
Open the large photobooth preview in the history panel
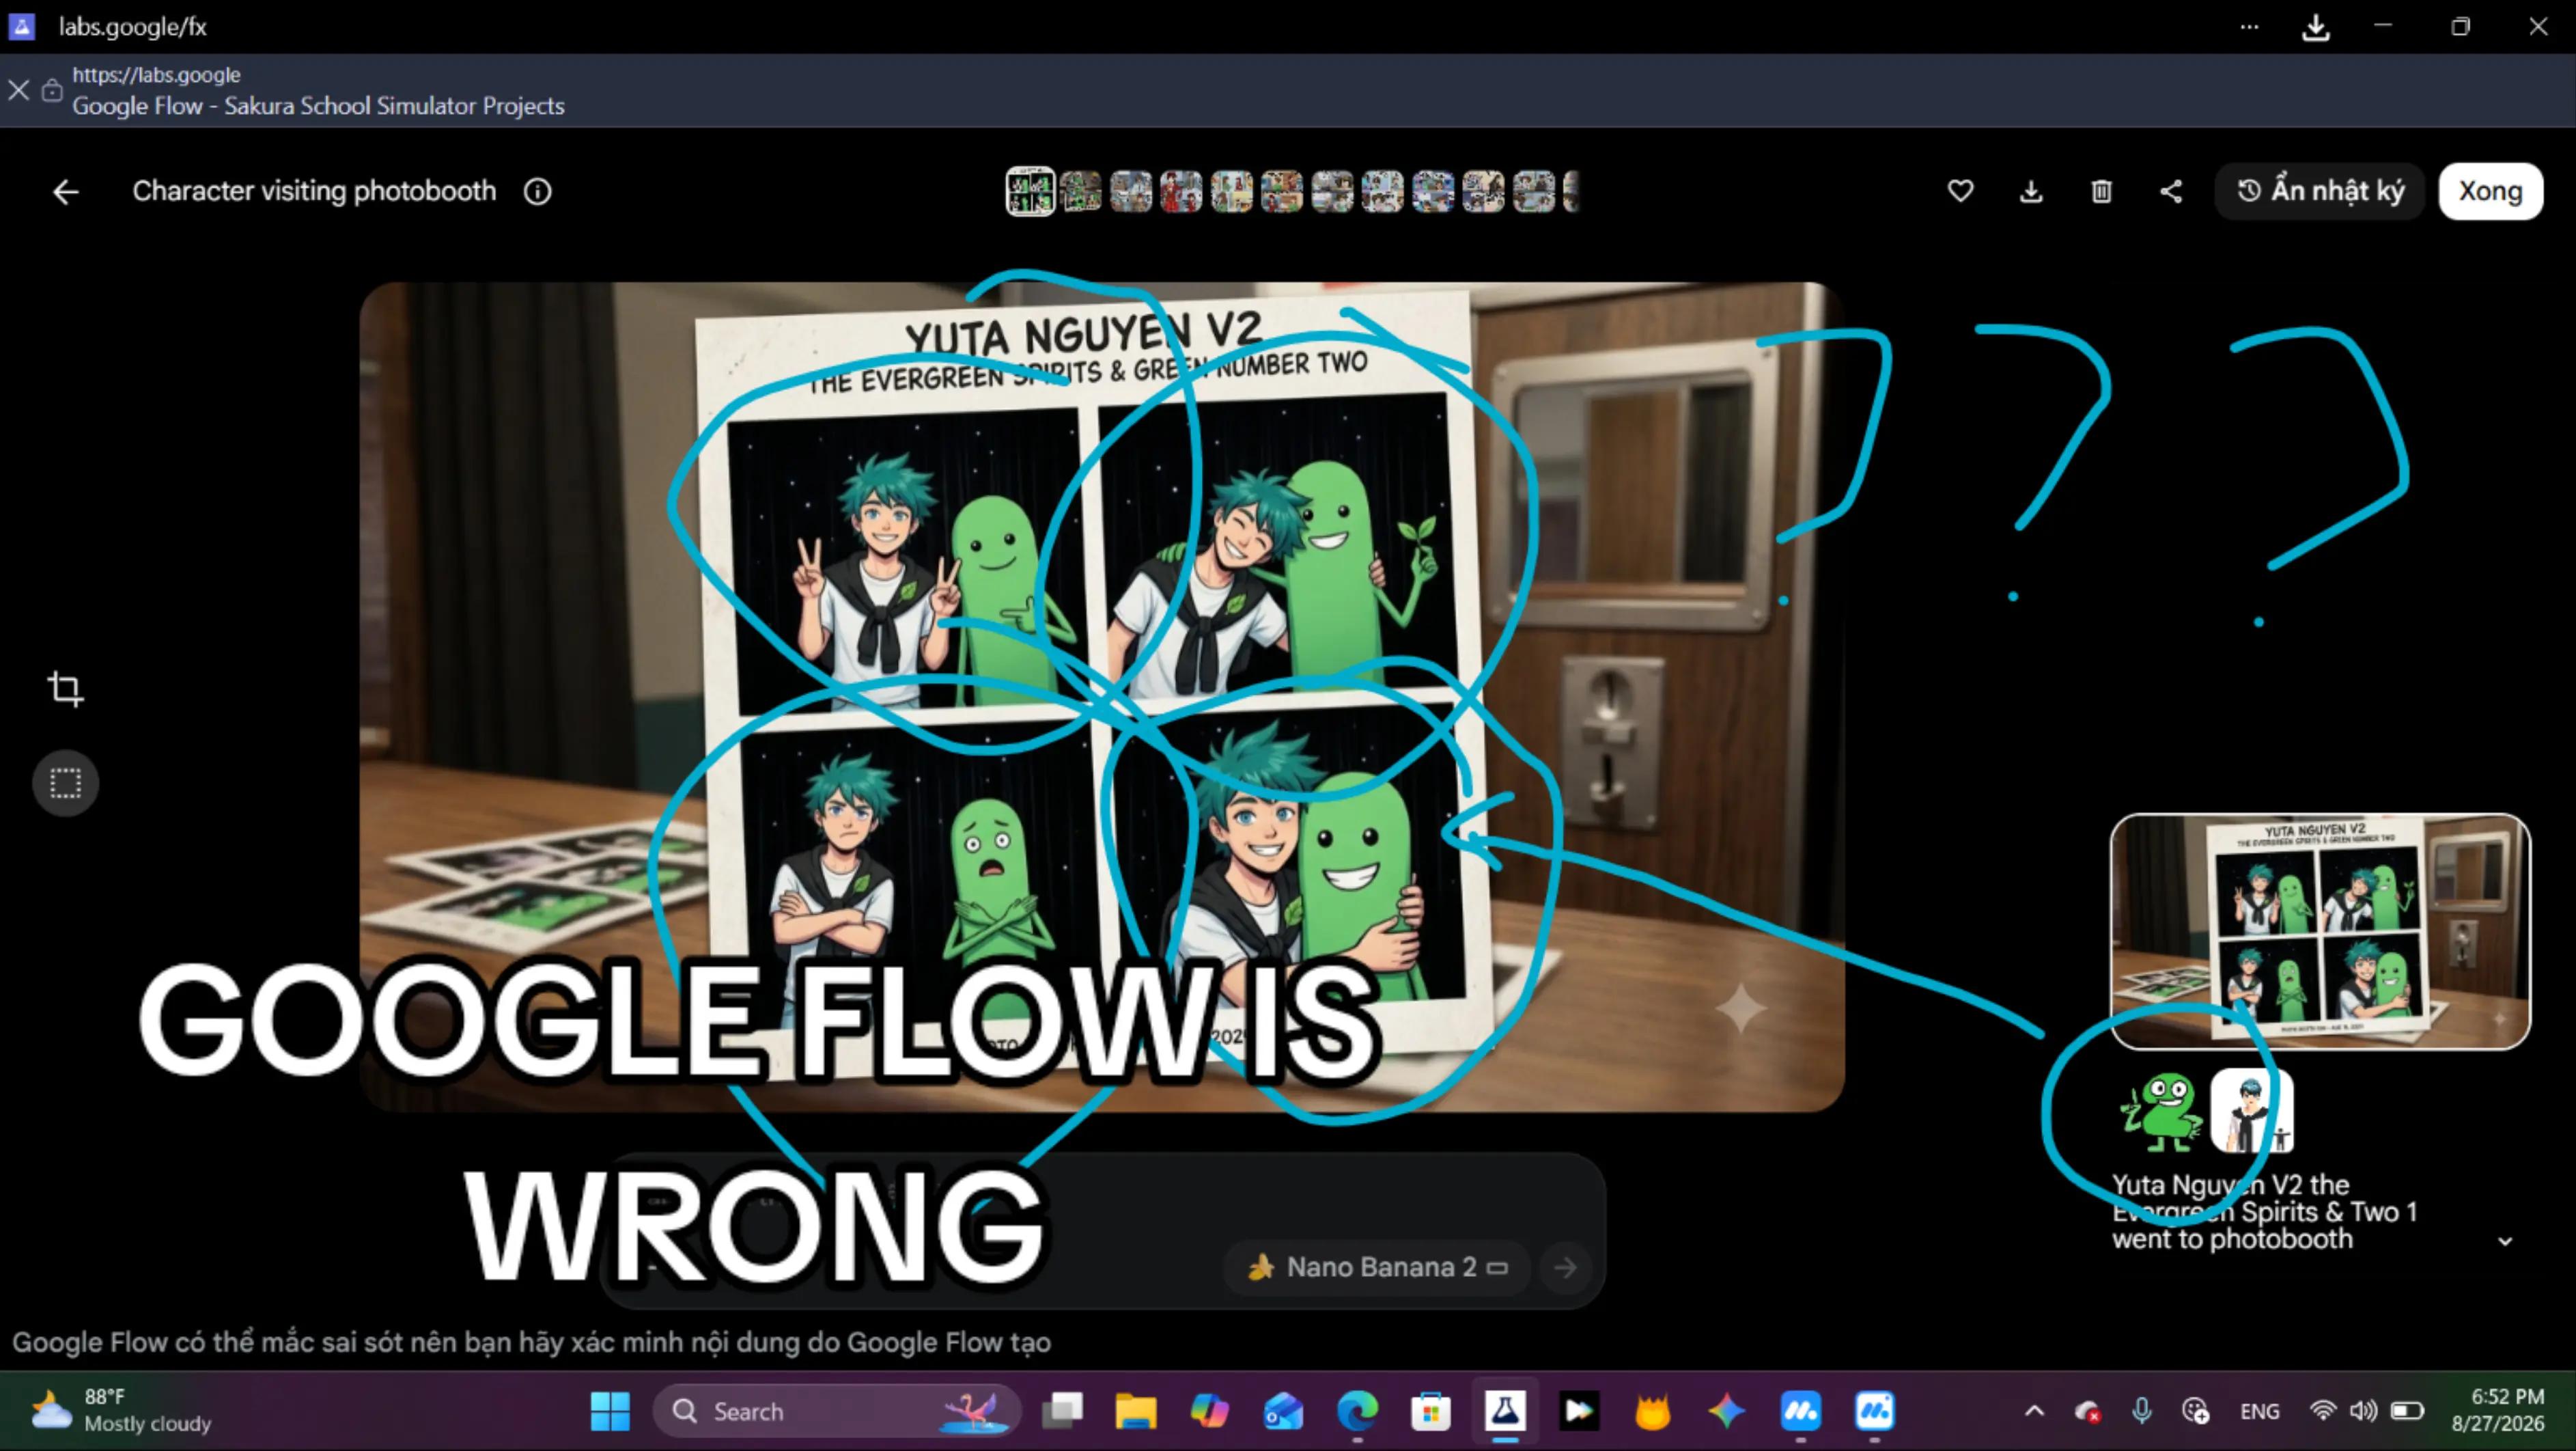[2320, 932]
